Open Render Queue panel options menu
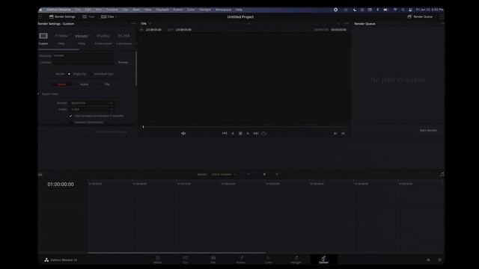This screenshot has width=479, height=269. coord(442,23)
